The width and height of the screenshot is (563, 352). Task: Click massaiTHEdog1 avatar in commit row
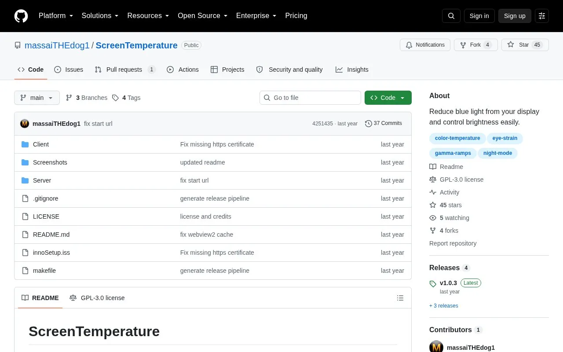click(25, 124)
